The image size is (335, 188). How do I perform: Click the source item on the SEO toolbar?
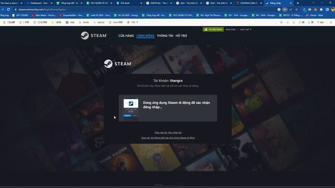pos(99,22)
